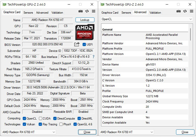Click the Driver Version 3354.13 row
This screenshot has width=196, height=137.
pyautogui.click(x=145, y=75)
